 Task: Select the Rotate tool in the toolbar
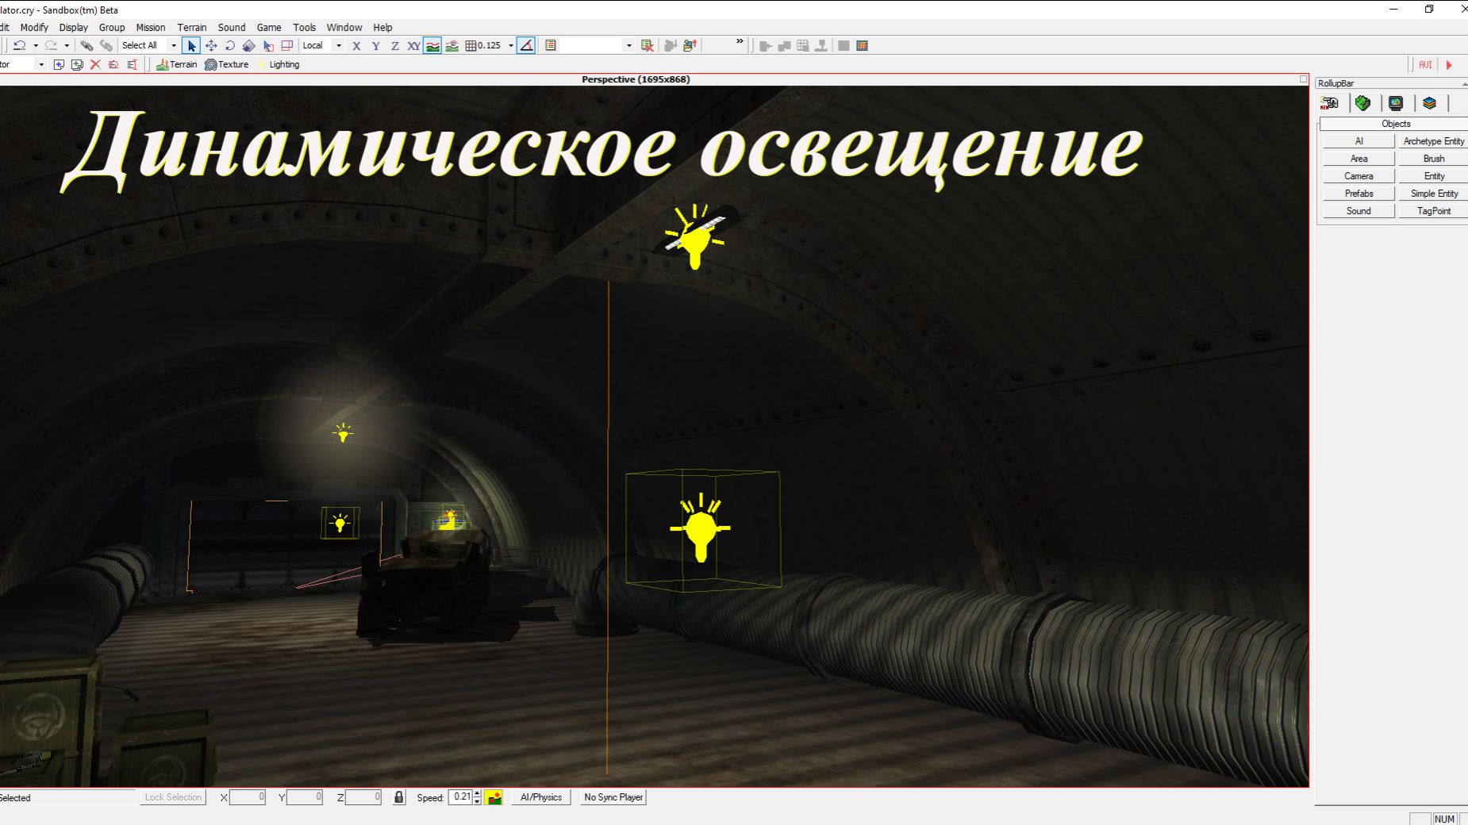tap(230, 45)
